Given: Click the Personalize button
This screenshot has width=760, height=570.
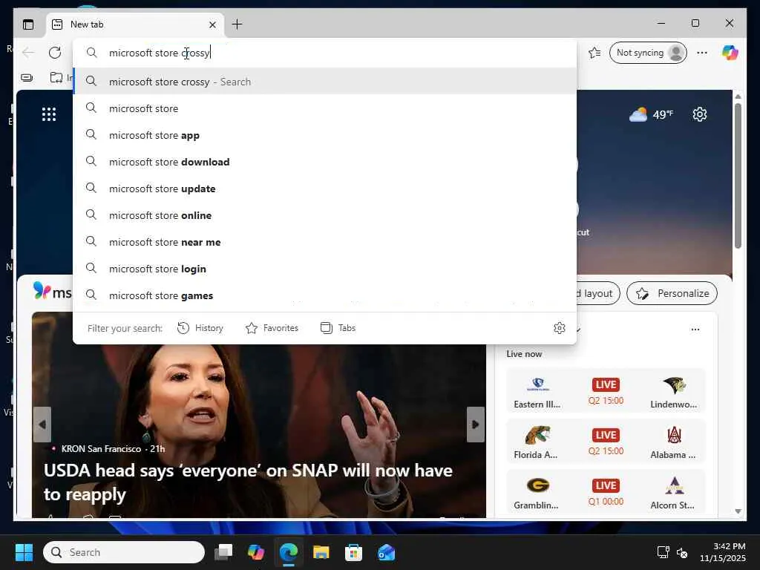Looking at the screenshot, I should (x=672, y=293).
